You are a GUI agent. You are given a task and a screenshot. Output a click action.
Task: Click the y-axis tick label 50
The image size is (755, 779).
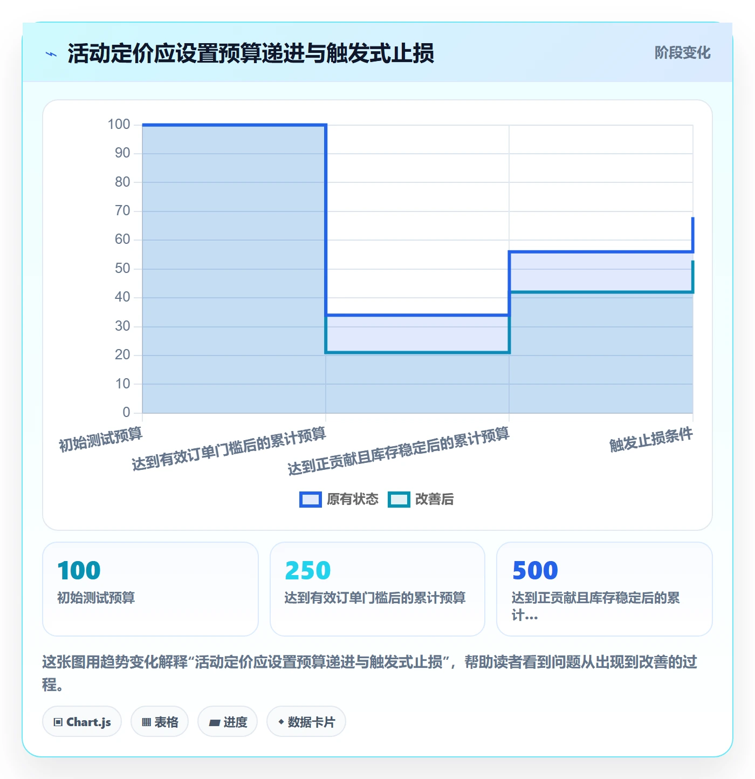[122, 269]
